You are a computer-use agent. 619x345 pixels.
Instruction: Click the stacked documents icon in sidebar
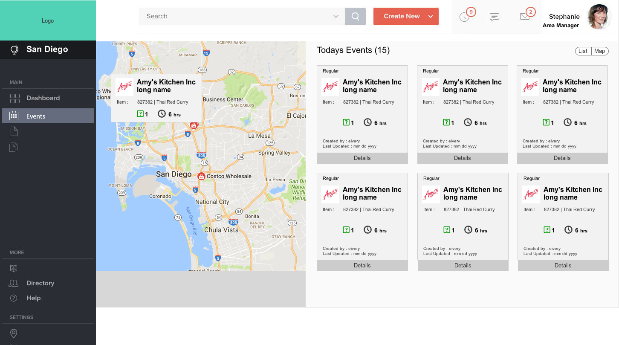point(14,147)
